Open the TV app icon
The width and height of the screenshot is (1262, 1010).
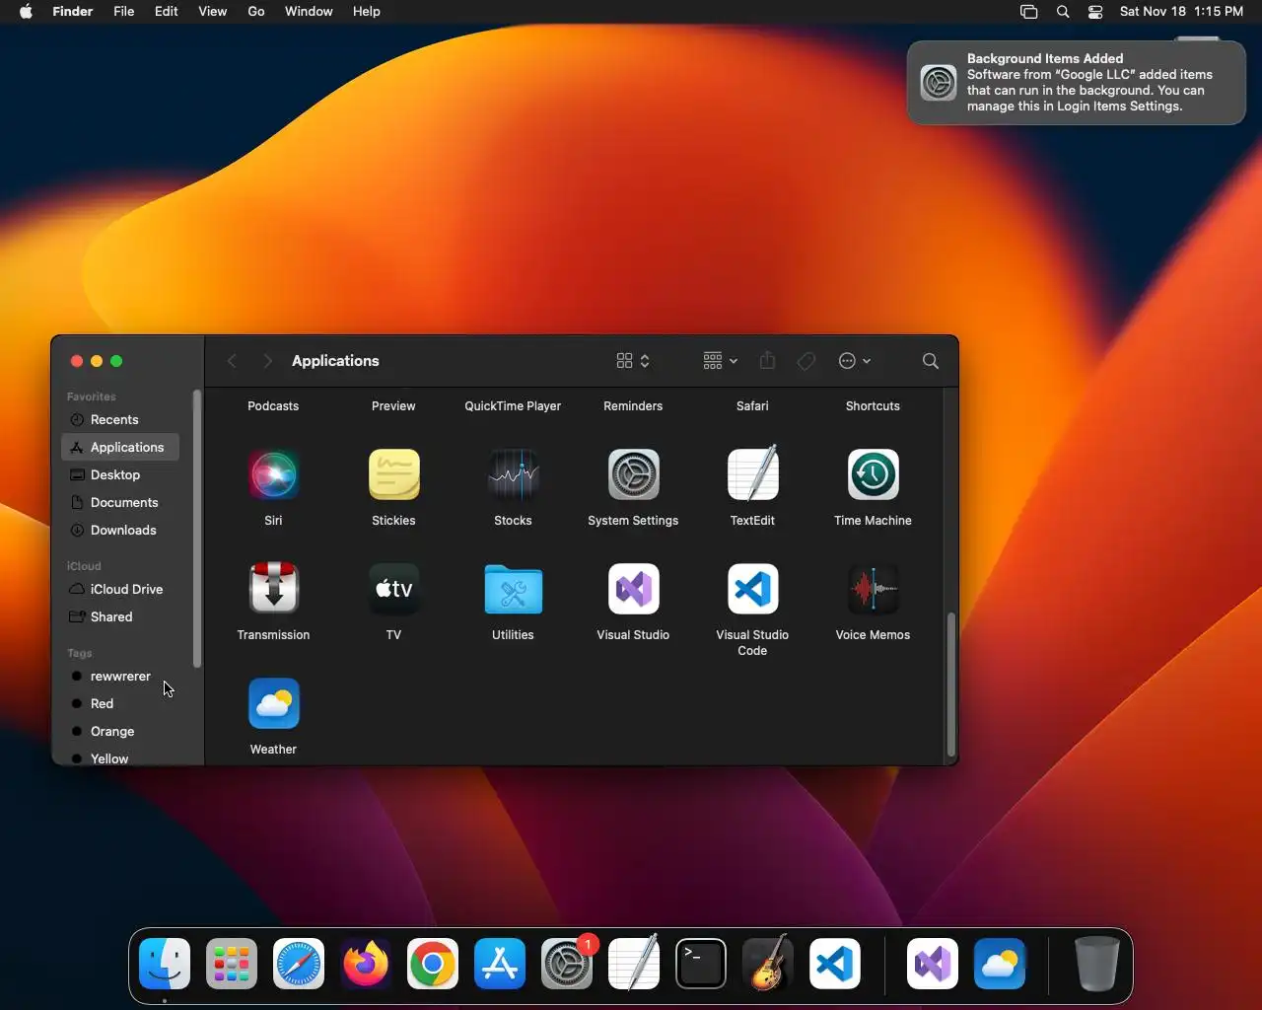click(x=393, y=589)
